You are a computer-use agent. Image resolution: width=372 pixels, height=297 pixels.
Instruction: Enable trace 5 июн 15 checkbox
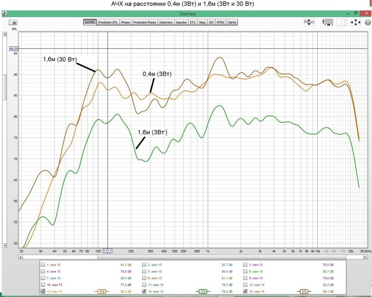(x=144, y=271)
